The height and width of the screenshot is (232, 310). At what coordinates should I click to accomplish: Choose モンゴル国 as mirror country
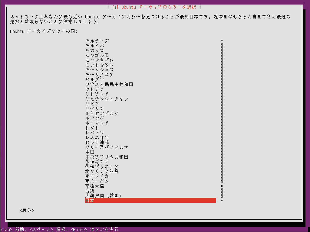coord(97,56)
